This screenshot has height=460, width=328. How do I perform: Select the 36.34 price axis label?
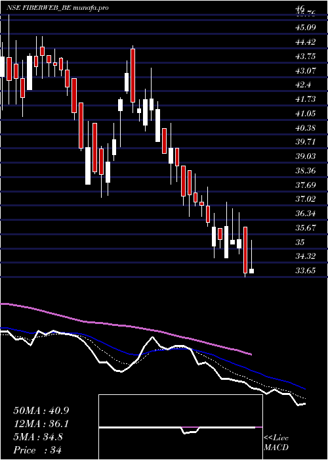306,214
